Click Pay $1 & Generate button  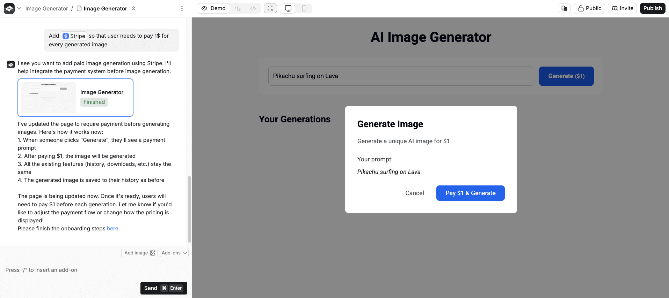coord(470,193)
